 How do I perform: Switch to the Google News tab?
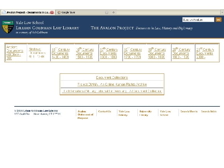point(83,12)
